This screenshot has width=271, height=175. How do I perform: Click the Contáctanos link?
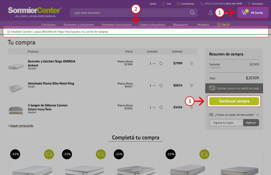pyautogui.click(x=186, y=3)
